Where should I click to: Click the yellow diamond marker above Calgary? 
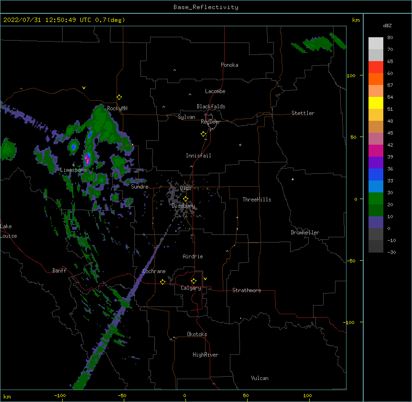194,281
